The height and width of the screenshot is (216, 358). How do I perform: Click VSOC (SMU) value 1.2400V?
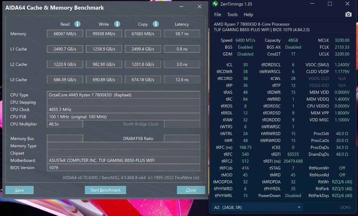pyautogui.click(x=342, y=64)
